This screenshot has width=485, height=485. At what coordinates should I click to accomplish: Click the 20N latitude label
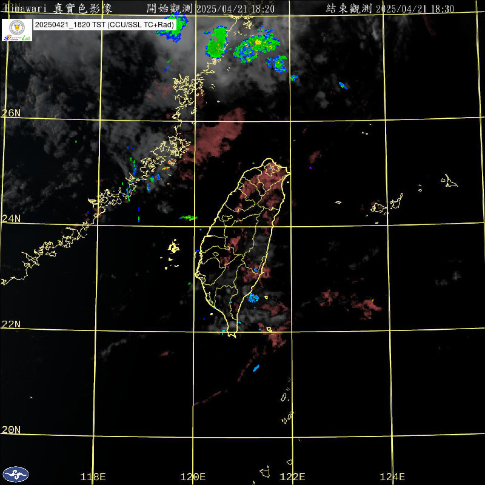(10, 429)
